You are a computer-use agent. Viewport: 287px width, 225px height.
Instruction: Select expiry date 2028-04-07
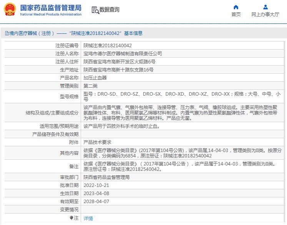click(96, 202)
